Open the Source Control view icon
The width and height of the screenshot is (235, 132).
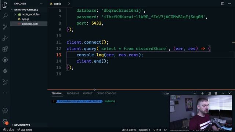coord(5,27)
